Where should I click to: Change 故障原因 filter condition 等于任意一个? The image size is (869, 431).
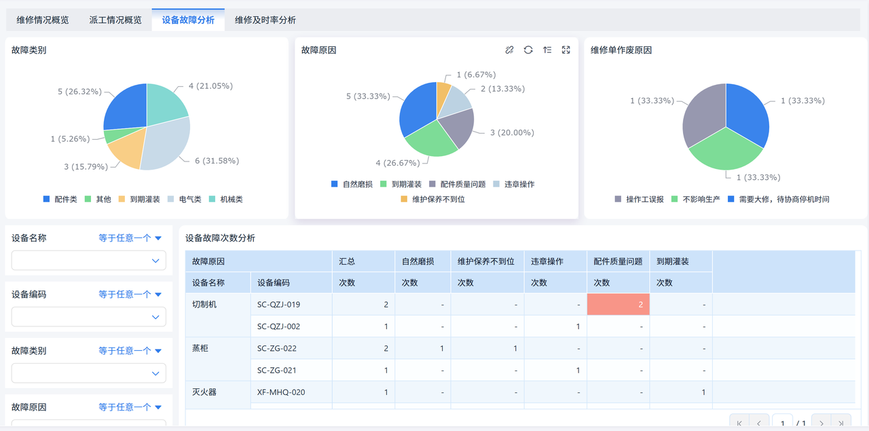tap(130, 407)
